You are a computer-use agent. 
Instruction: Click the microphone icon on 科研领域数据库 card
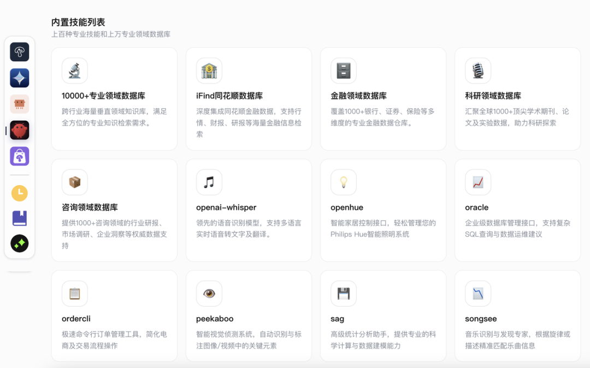point(477,70)
